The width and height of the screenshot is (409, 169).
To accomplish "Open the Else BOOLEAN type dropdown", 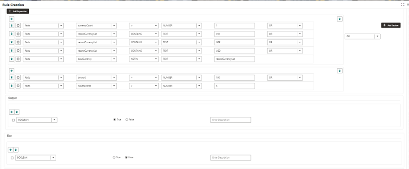I will 53,158.
